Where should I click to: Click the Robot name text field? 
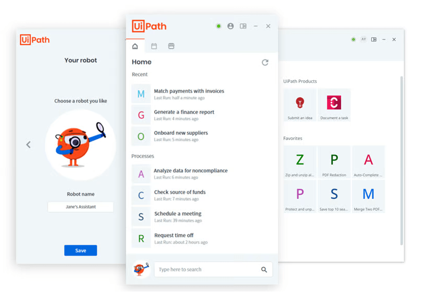[80, 207]
